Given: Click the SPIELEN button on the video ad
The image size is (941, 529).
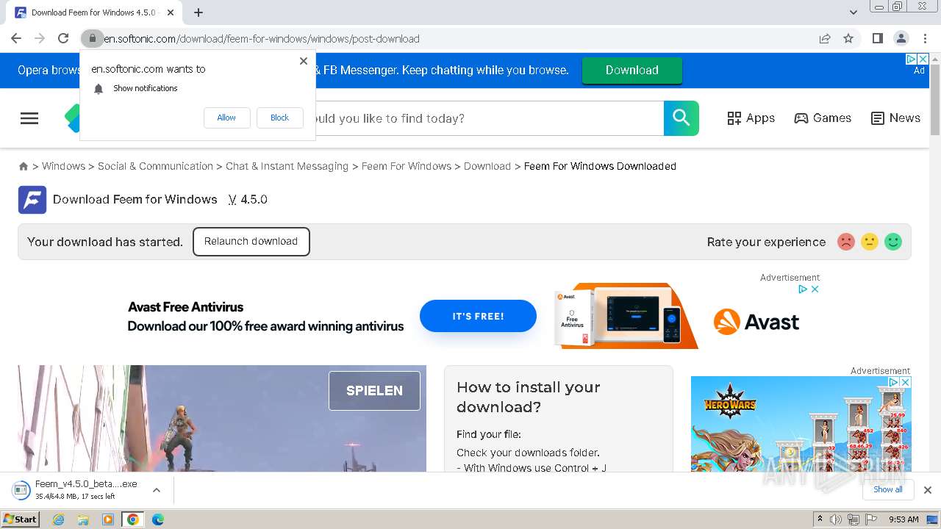Looking at the screenshot, I should click(374, 391).
